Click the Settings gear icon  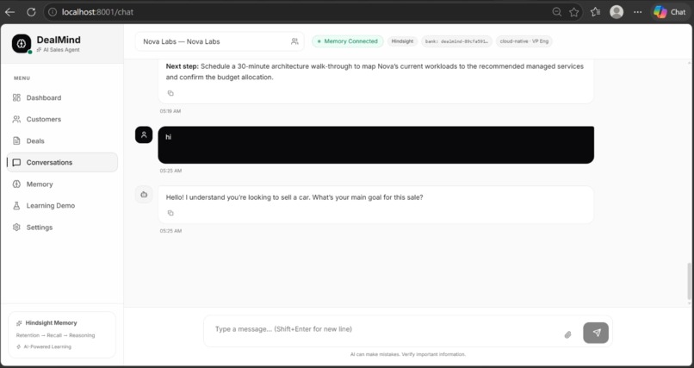pos(16,228)
